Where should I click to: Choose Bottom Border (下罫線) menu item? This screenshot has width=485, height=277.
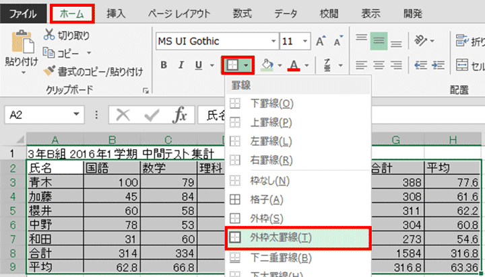tap(298, 104)
